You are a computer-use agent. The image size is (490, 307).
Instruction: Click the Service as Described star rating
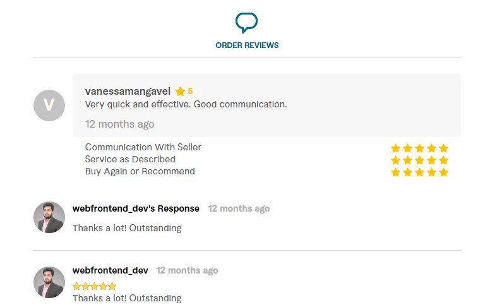419,160
